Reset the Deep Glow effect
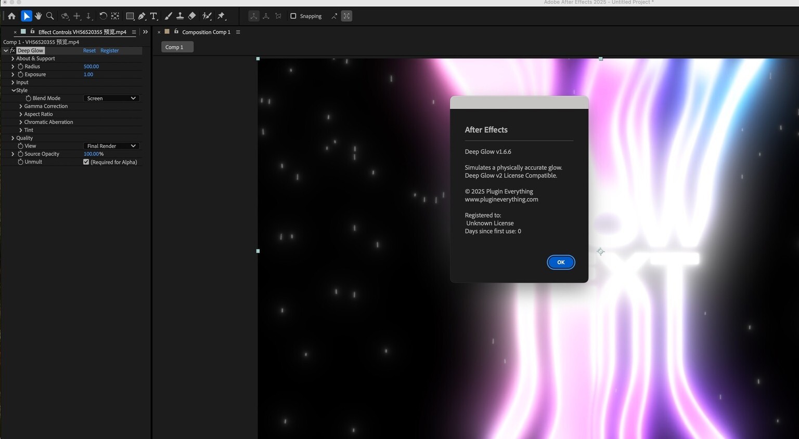799x439 pixels. (x=89, y=50)
